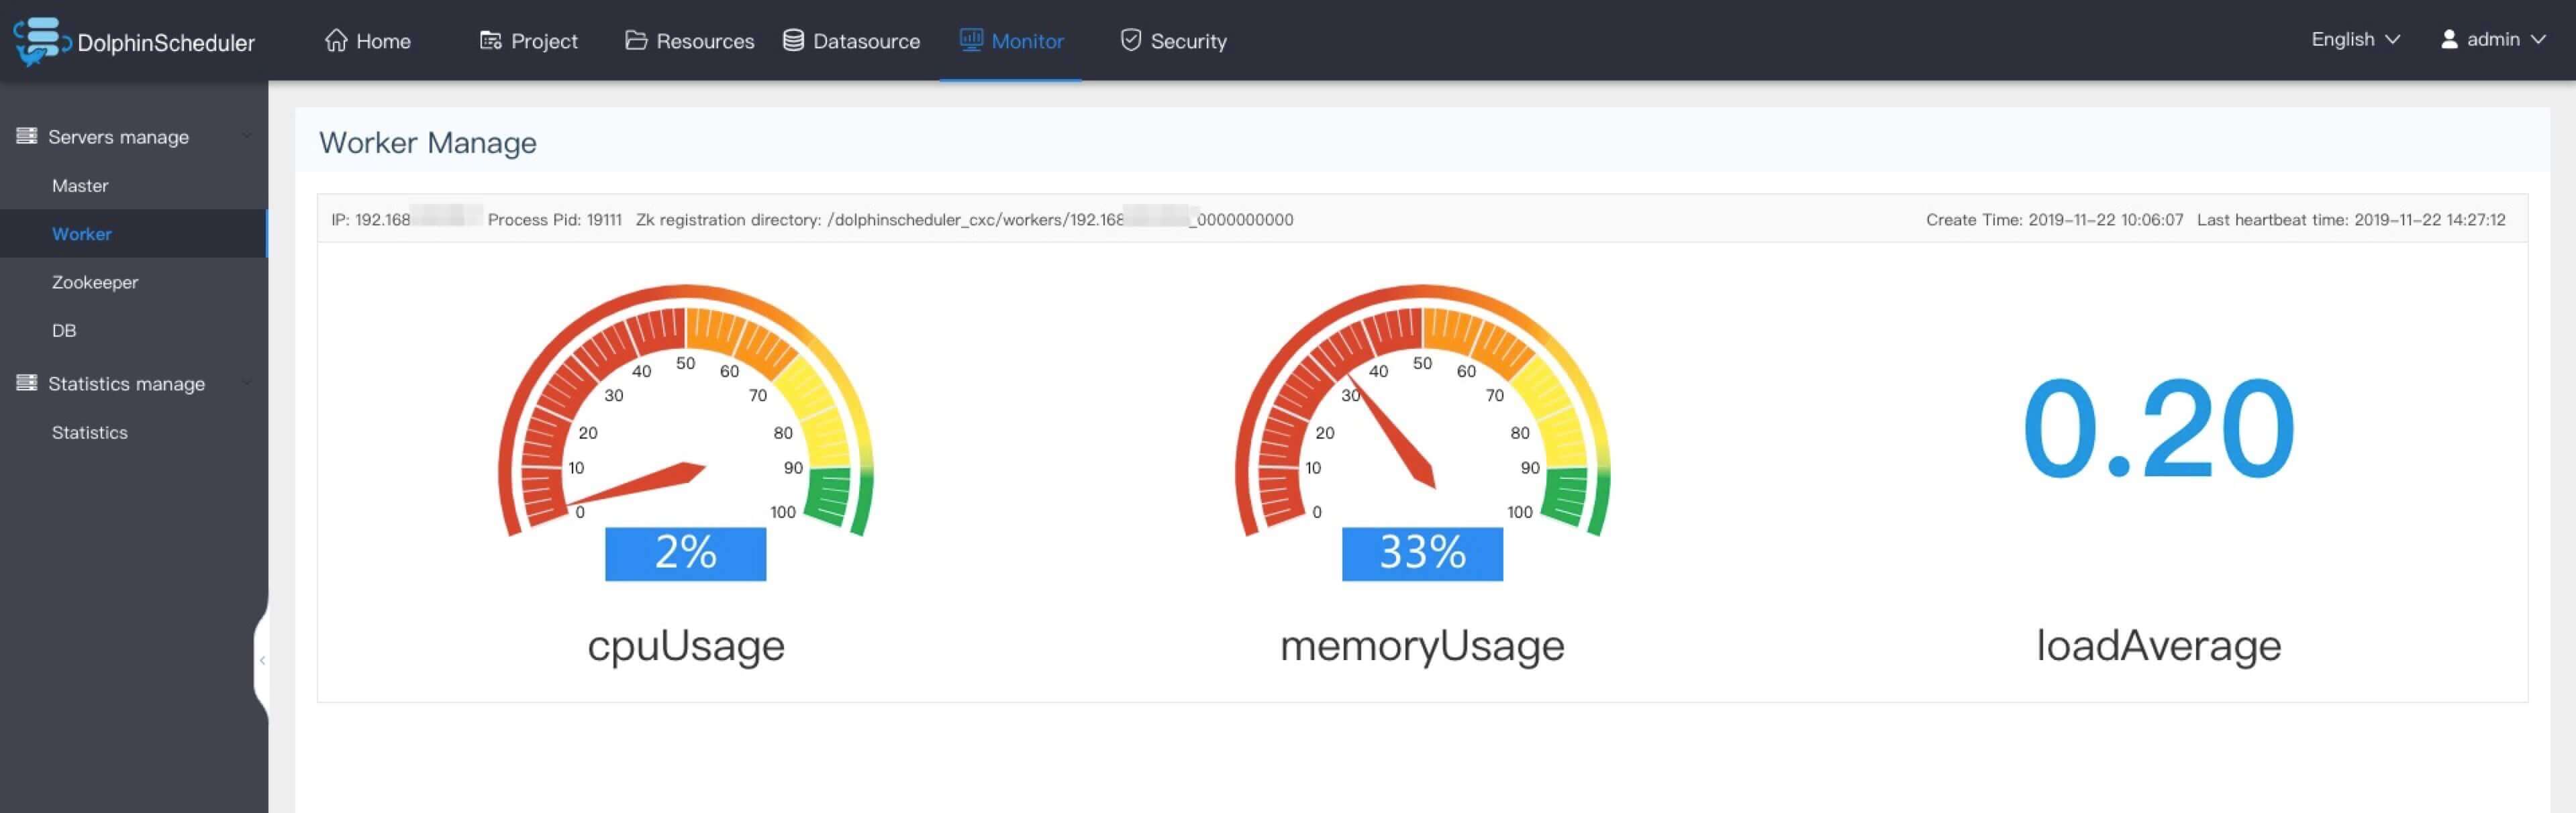The width and height of the screenshot is (2576, 813).
Task: Collapse the Statistics manage section arrow
Action: 246,383
